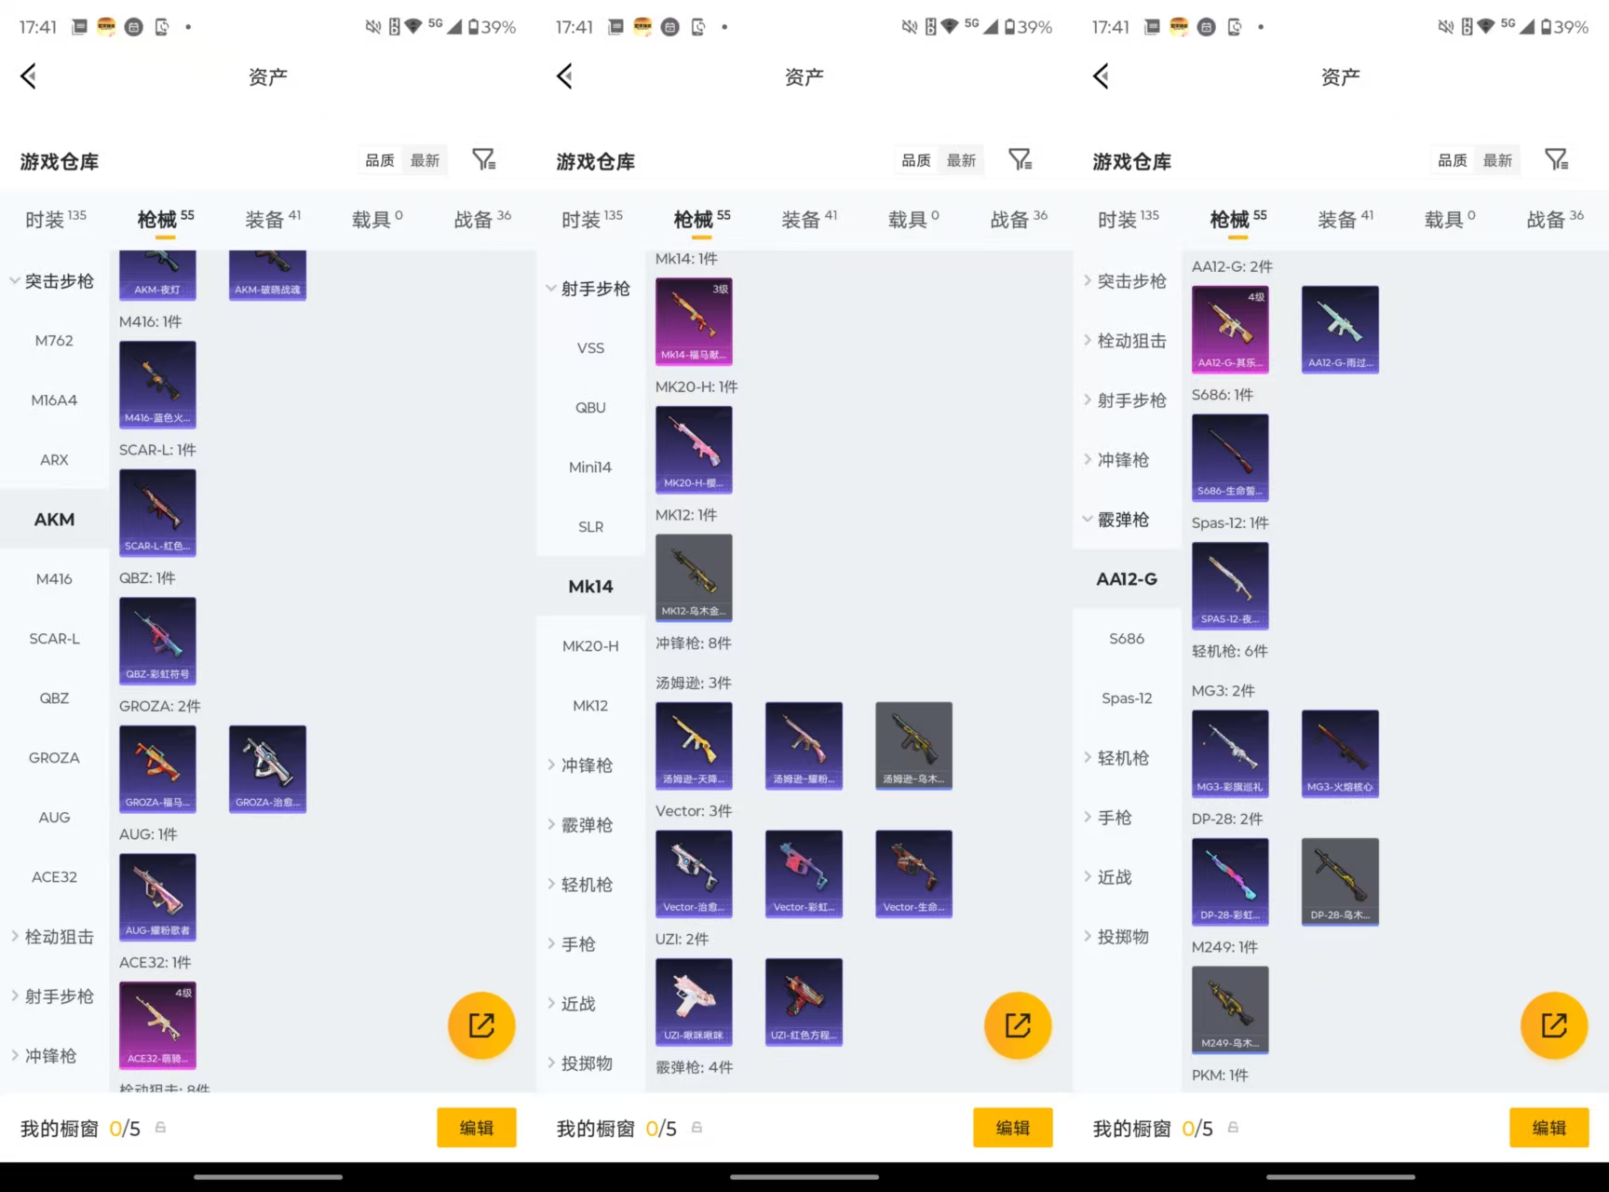Select the GROZA-福马 skin icon
This screenshot has width=1609, height=1192.
(157, 769)
